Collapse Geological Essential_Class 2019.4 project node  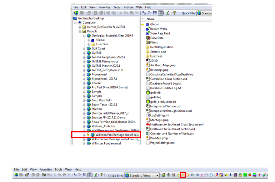84,36
